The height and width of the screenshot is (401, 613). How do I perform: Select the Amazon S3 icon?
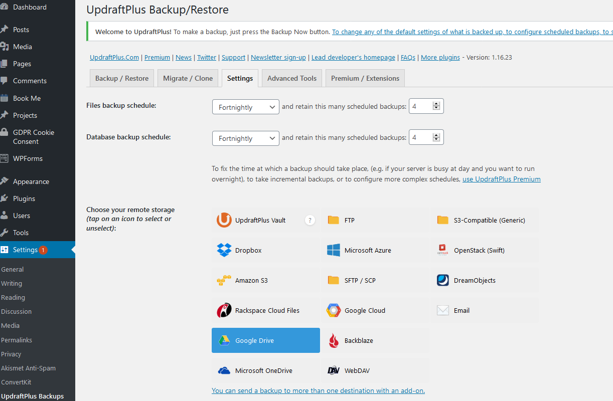point(224,280)
